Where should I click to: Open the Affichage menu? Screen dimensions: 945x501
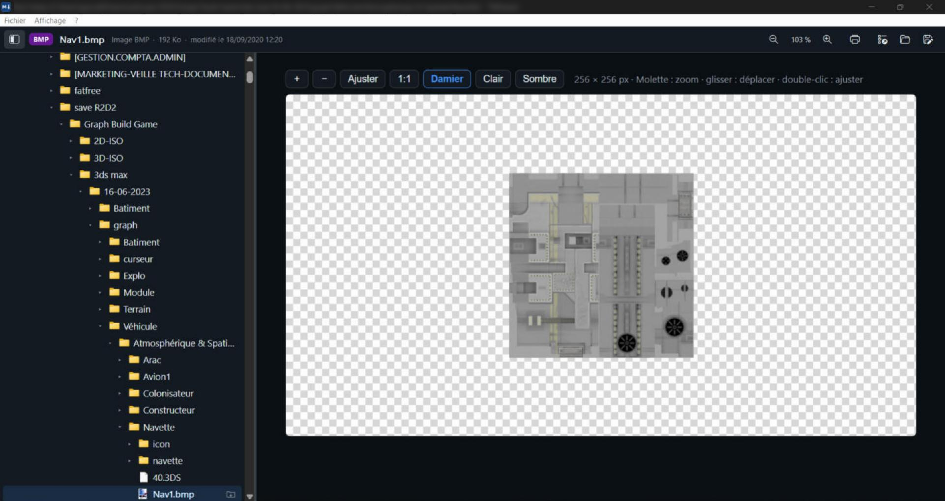(50, 20)
